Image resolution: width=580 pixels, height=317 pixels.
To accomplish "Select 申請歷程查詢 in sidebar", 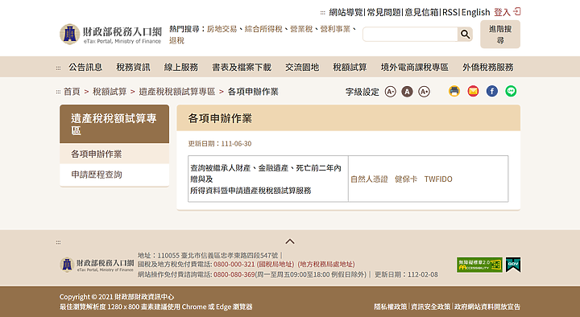I will 114,175.
